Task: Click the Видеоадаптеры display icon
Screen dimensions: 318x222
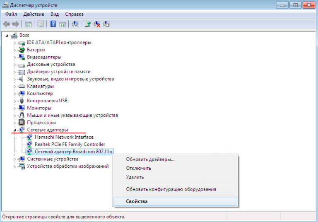Action: pyautogui.click(x=22, y=57)
